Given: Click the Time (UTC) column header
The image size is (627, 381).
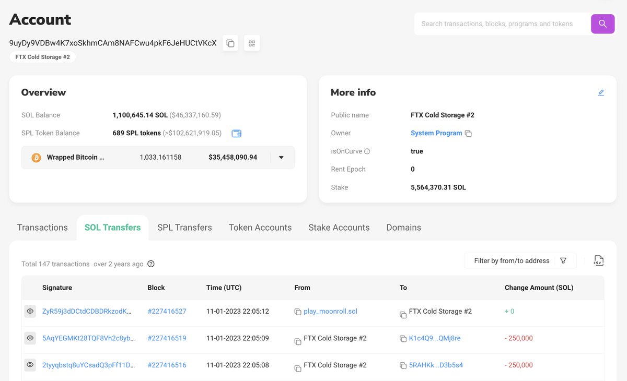Looking at the screenshot, I should [x=224, y=288].
